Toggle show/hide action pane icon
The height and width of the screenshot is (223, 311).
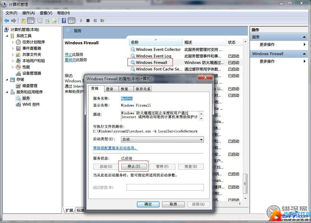coord(72,21)
